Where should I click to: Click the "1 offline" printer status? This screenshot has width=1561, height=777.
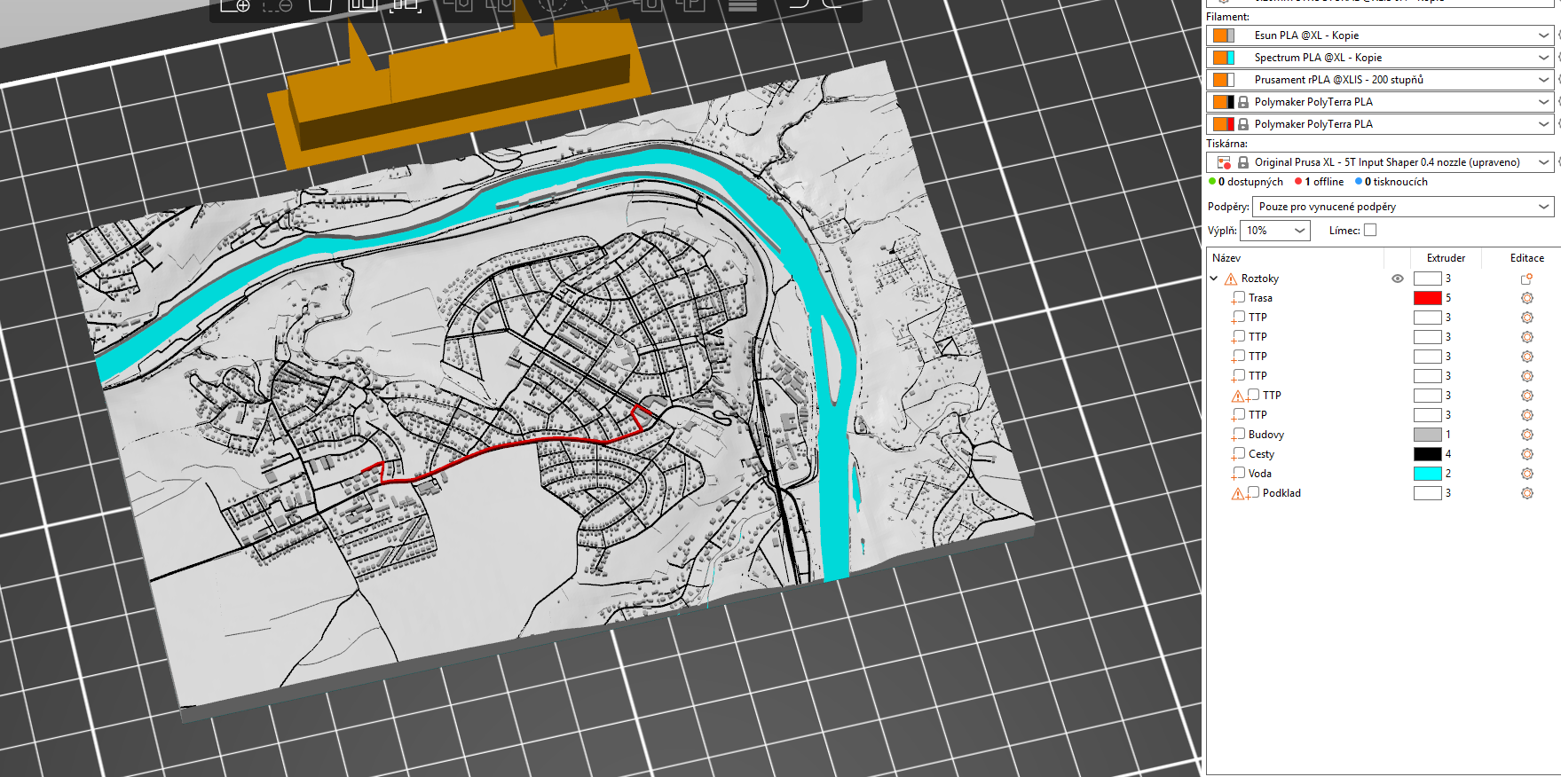pyautogui.click(x=1320, y=182)
